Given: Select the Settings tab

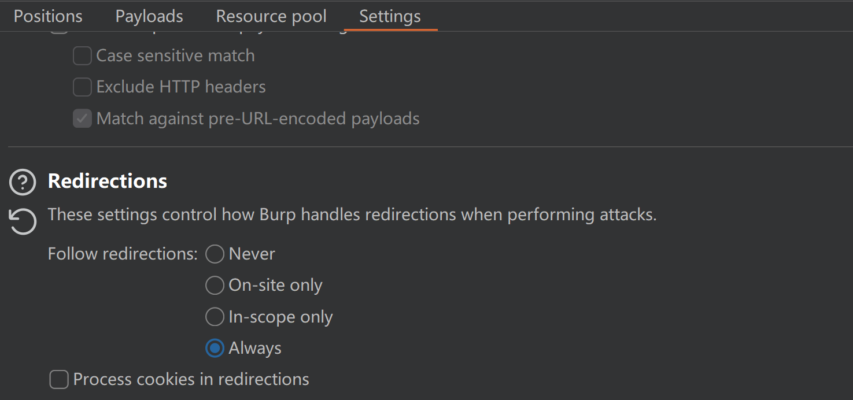Looking at the screenshot, I should [390, 16].
